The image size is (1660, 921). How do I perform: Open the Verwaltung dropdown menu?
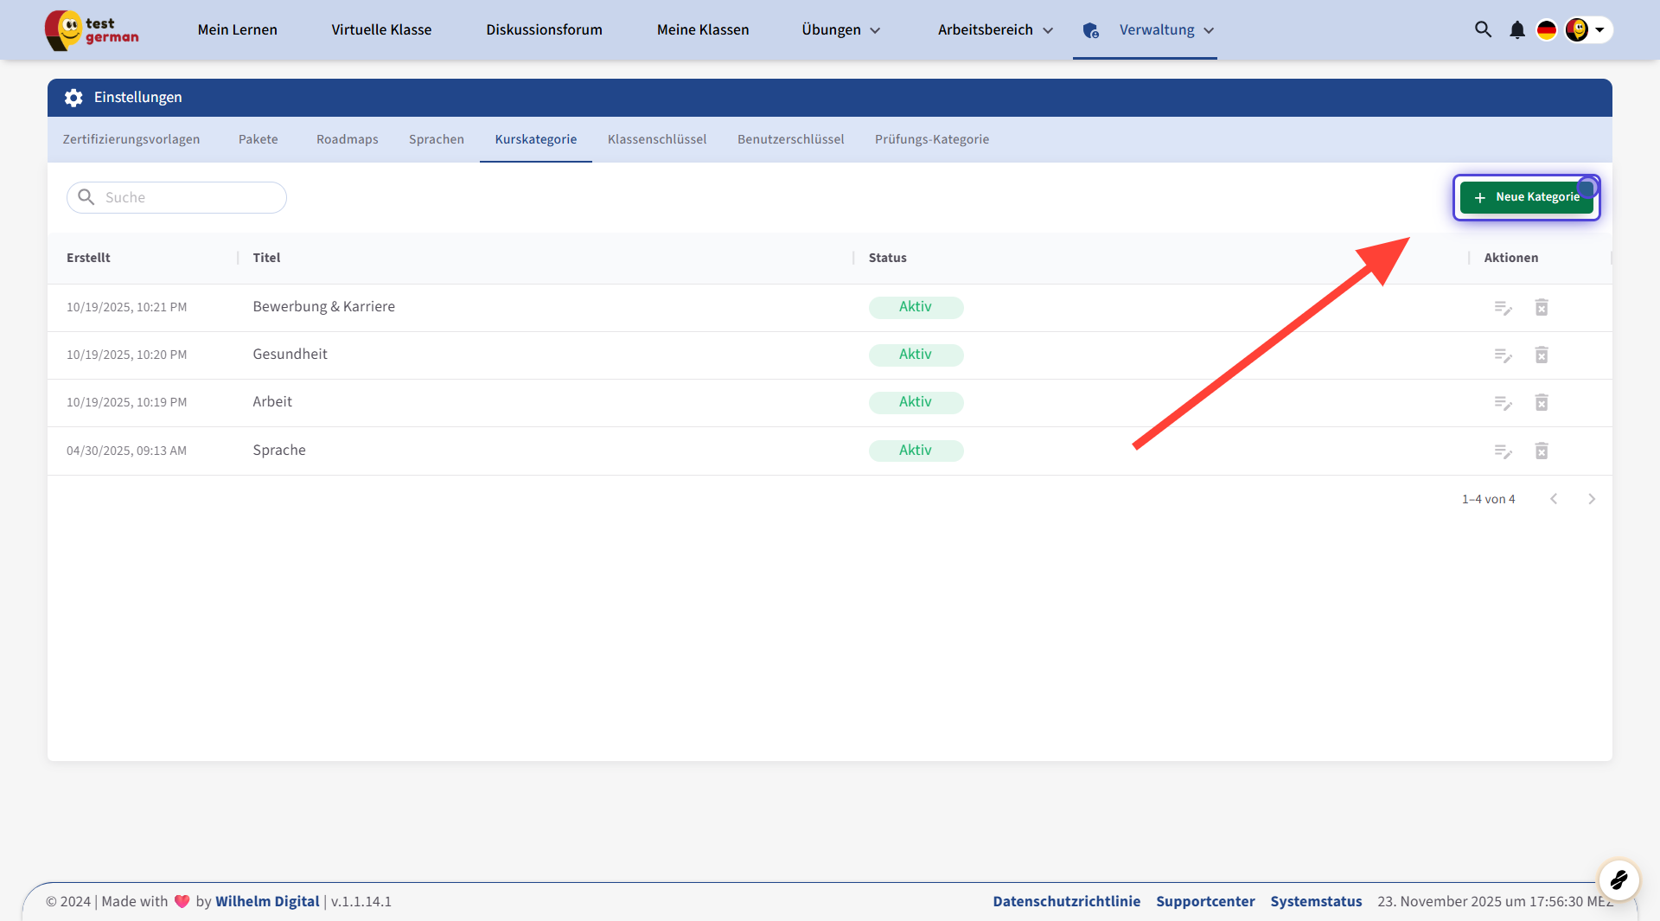pyautogui.click(x=1166, y=30)
